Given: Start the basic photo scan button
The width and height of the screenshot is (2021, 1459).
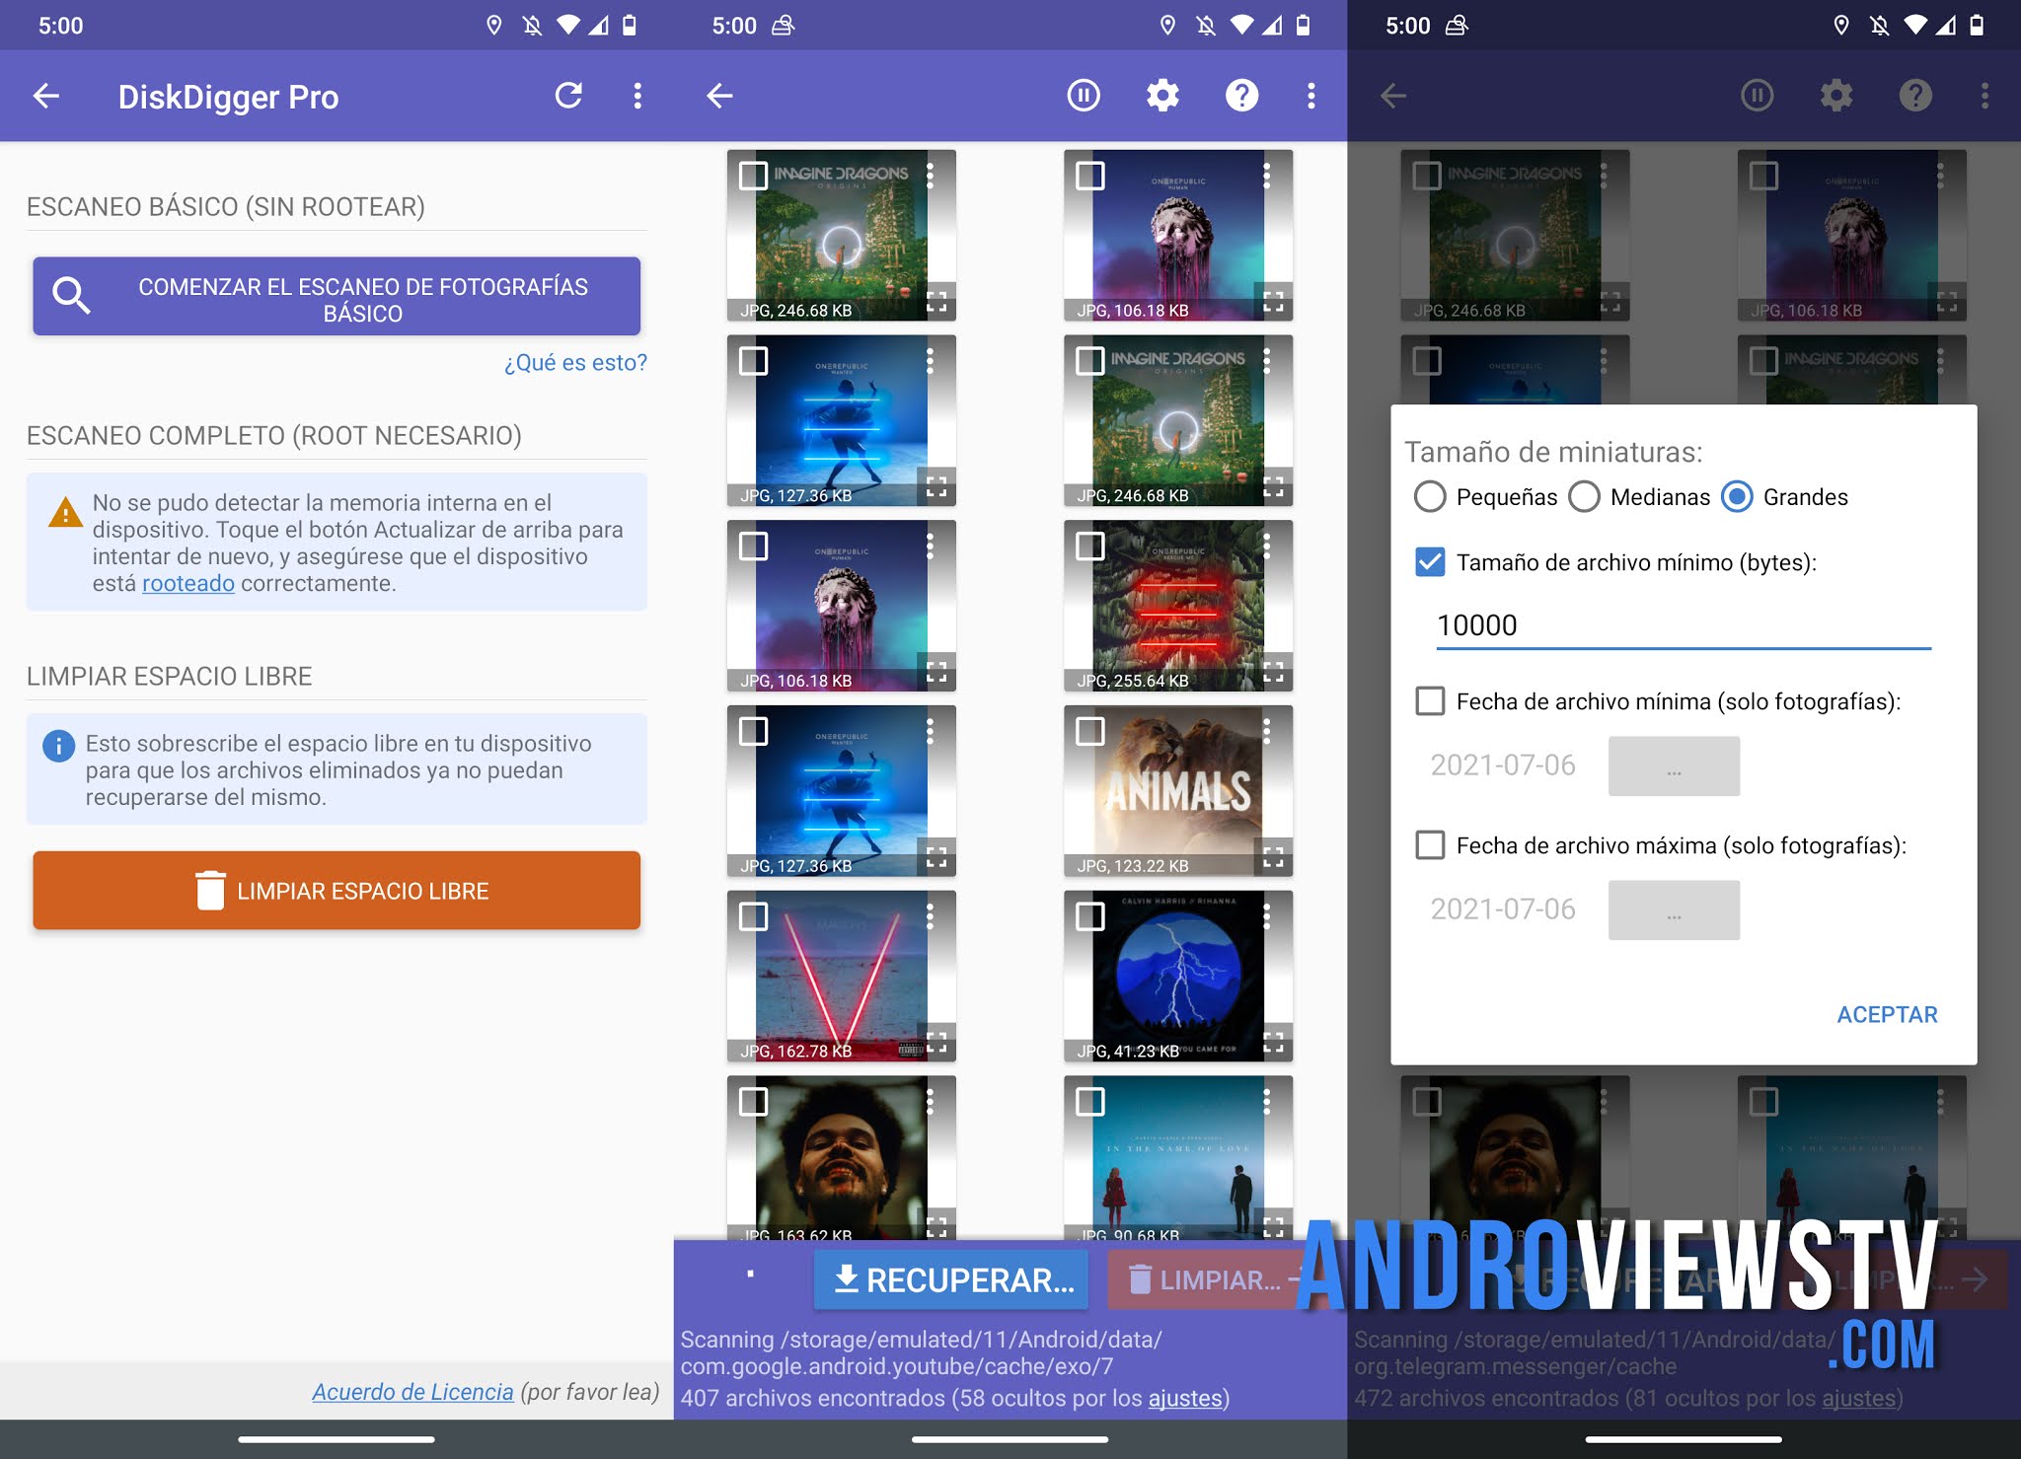Looking at the screenshot, I should 337,296.
